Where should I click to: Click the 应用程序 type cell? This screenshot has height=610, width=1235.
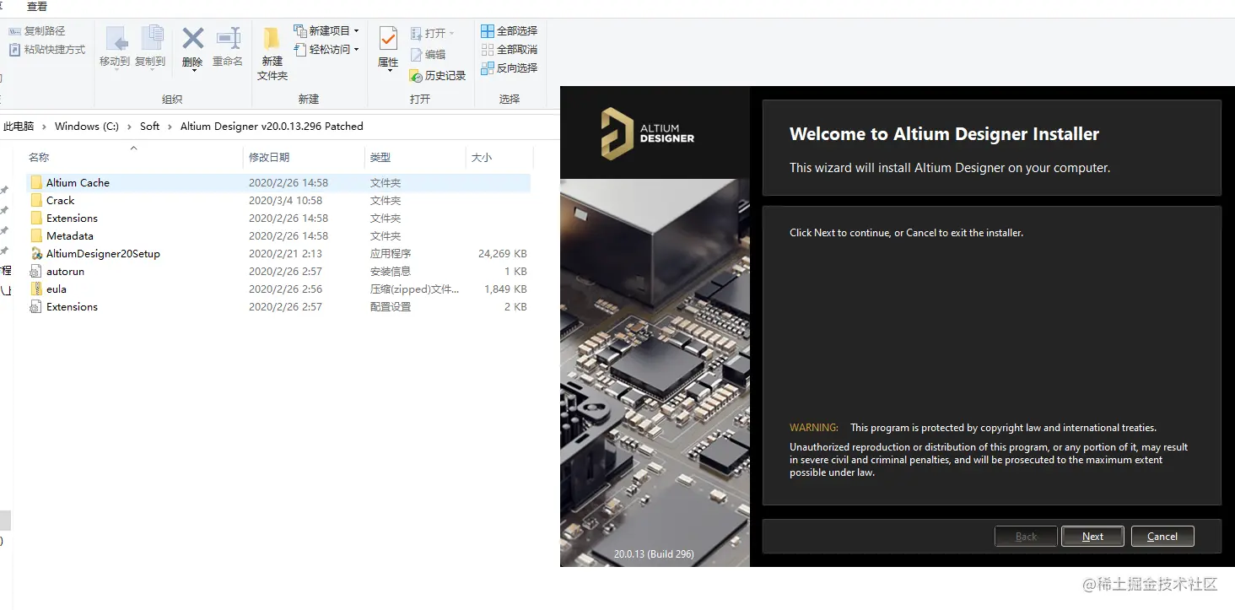(390, 253)
